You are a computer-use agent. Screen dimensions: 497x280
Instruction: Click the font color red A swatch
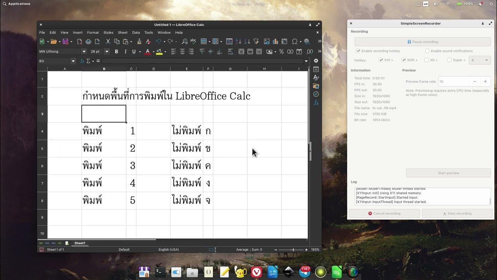148,51
